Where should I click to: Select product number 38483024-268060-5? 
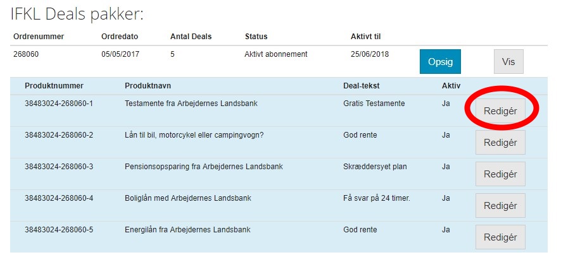[59, 230]
